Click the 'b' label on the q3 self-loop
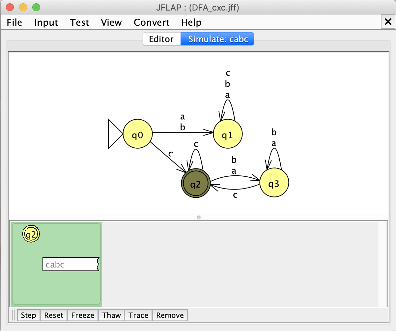The height and width of the screenshot is (331, 396). tap(274, 133)
